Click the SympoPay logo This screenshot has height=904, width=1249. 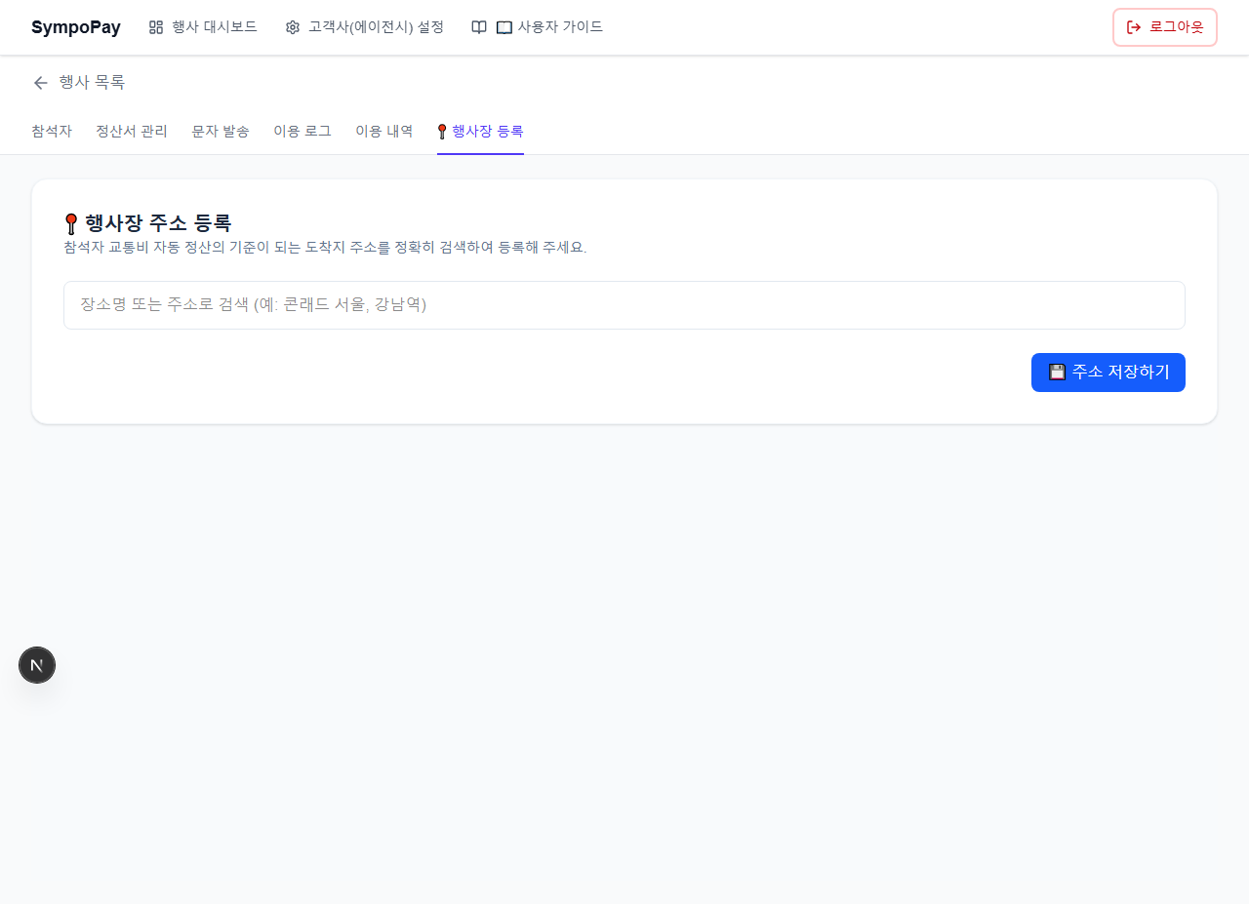click(x=76, y=27)
